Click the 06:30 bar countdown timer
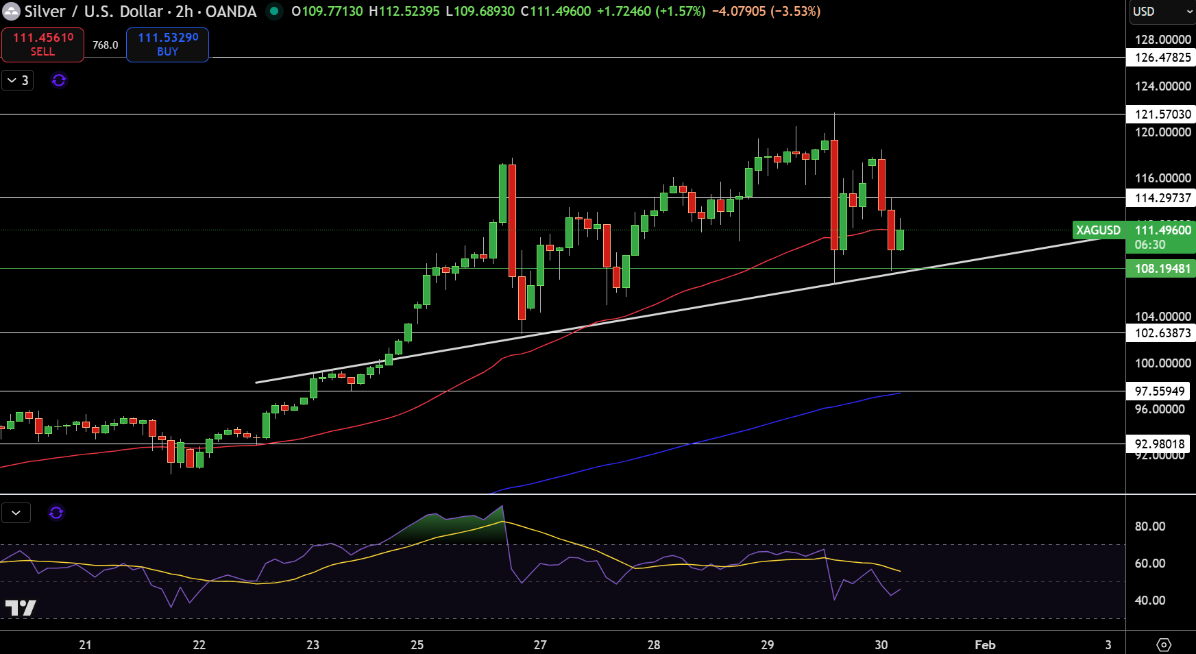 coord(1149,245)
